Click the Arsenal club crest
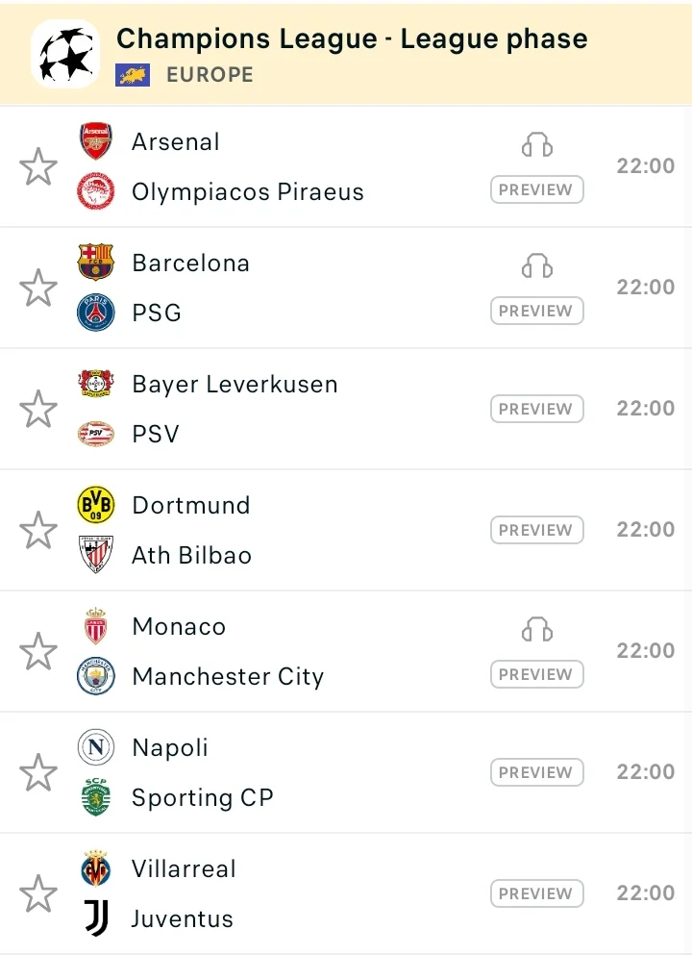Image resolution: width=692 pixels, height=955 pixels. pyautogui.click(x=96, y=141)
